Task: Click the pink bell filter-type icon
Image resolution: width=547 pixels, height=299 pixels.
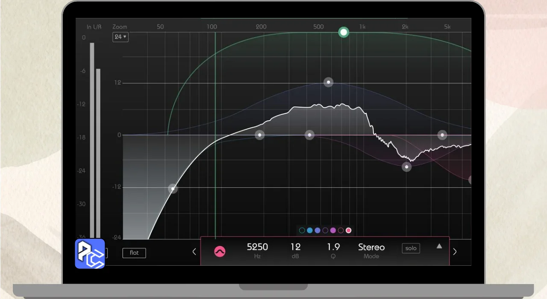Action: [x=220, y=252]
